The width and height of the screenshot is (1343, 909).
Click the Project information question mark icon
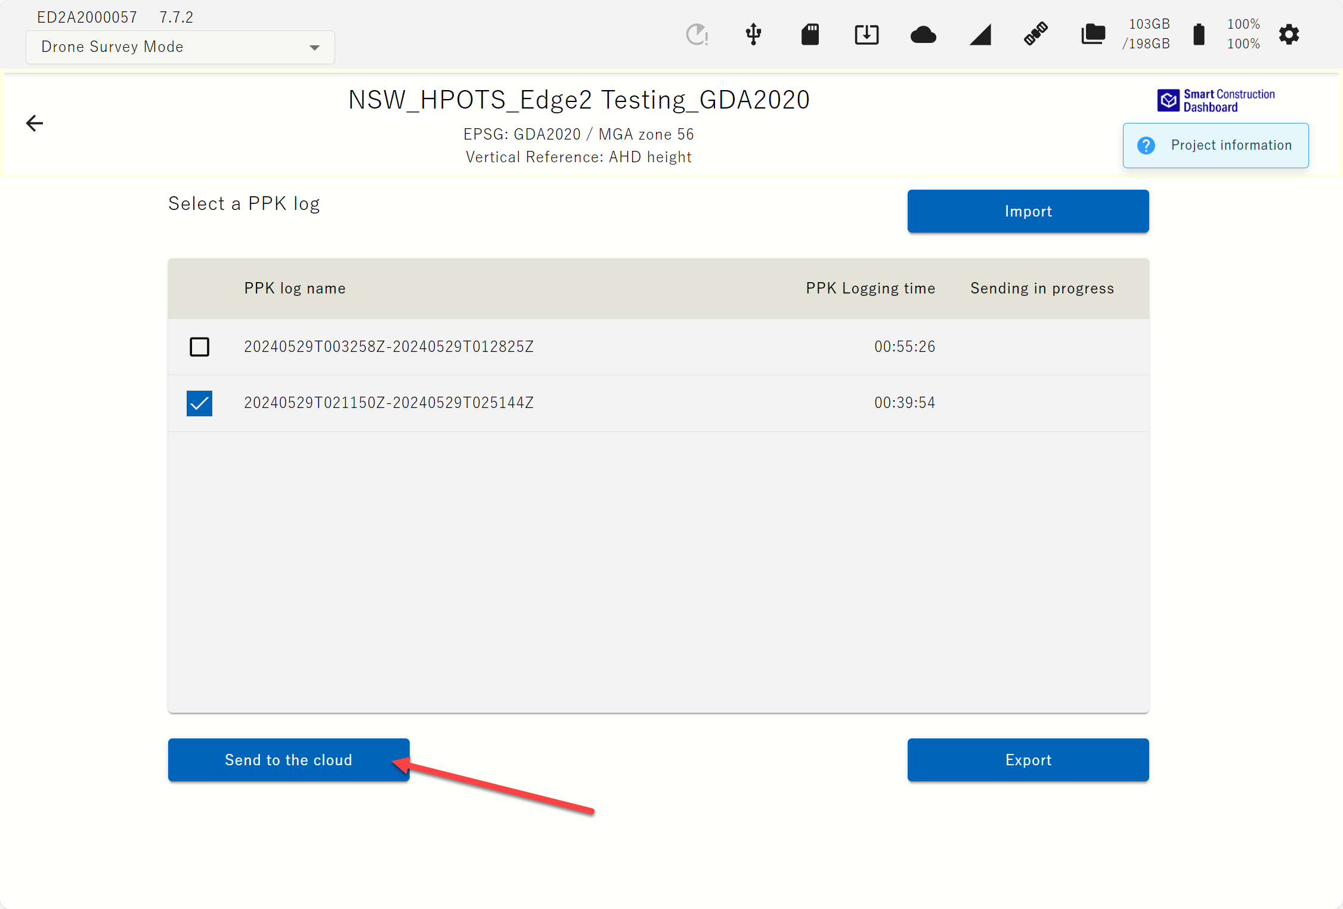[x=1146, y=146]
